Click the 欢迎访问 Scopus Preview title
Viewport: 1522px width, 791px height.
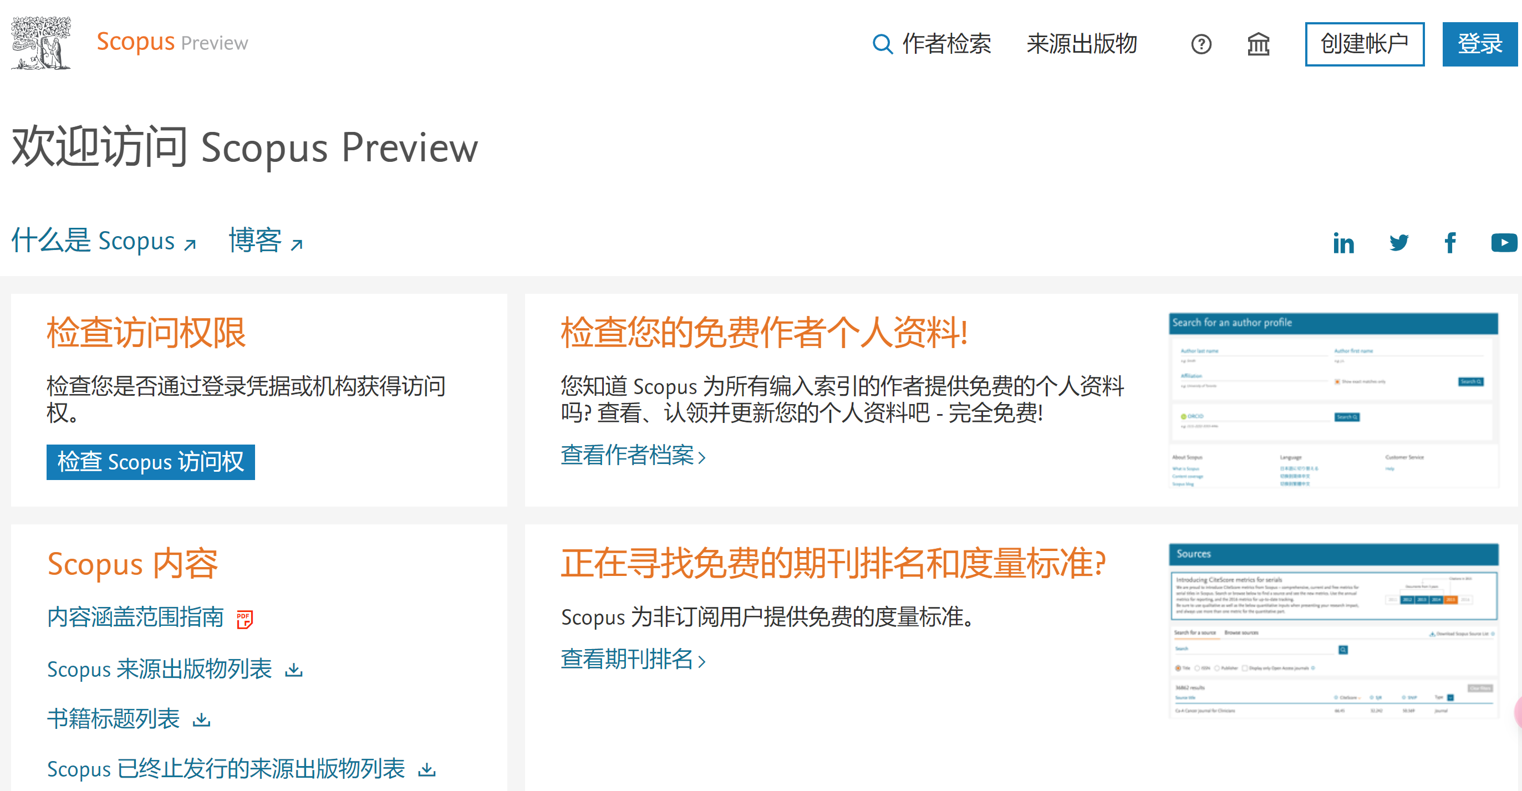pyautogui.click(x=245, y=147)
